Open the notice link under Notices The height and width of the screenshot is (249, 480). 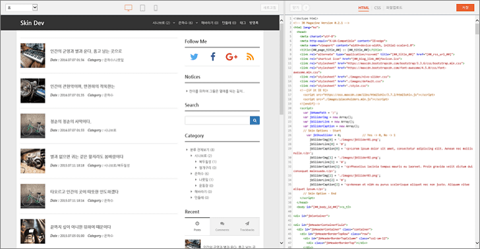217,91
